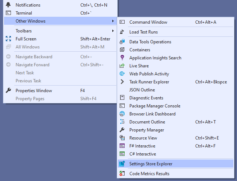Select the Other Windows menu item
This screenshot has width=237, height=181.
tap(60, 21)
